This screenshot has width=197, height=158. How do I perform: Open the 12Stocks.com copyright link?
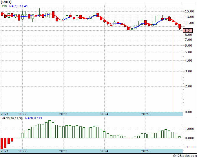tap(185, 156)
